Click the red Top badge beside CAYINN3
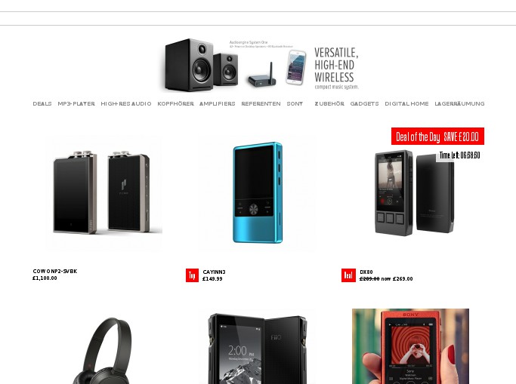The image size is (516, 384). (x=192, y=275)
